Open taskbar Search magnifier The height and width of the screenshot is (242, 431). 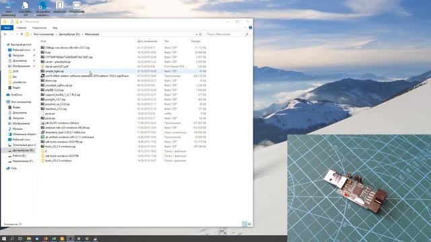point(12,239)
